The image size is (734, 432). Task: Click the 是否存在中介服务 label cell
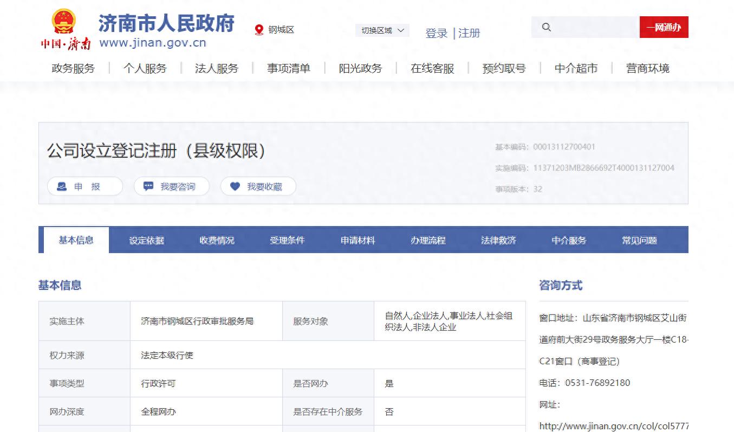coord(328,411)
